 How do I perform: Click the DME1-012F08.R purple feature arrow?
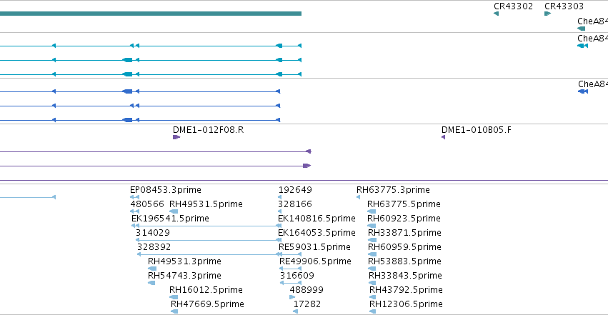point(176,137)
